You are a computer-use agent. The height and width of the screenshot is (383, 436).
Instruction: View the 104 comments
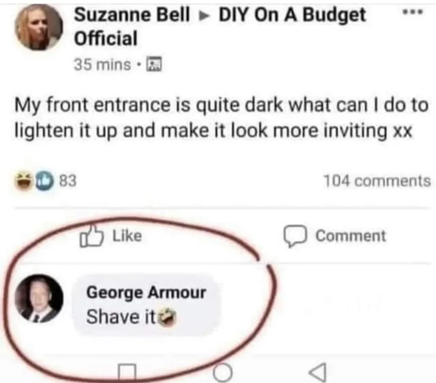tap(377, 181)
